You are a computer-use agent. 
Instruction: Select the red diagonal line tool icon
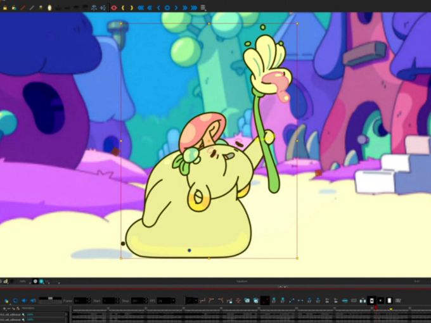click(x=23, y=8)
